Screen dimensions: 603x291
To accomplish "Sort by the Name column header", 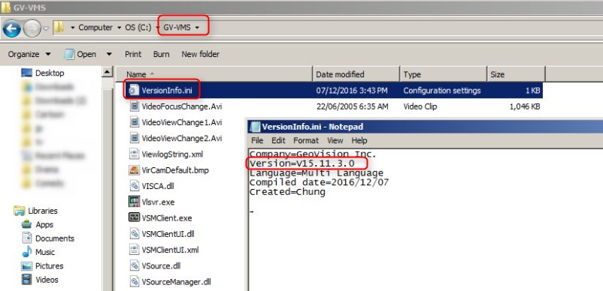I will point(214,74).
